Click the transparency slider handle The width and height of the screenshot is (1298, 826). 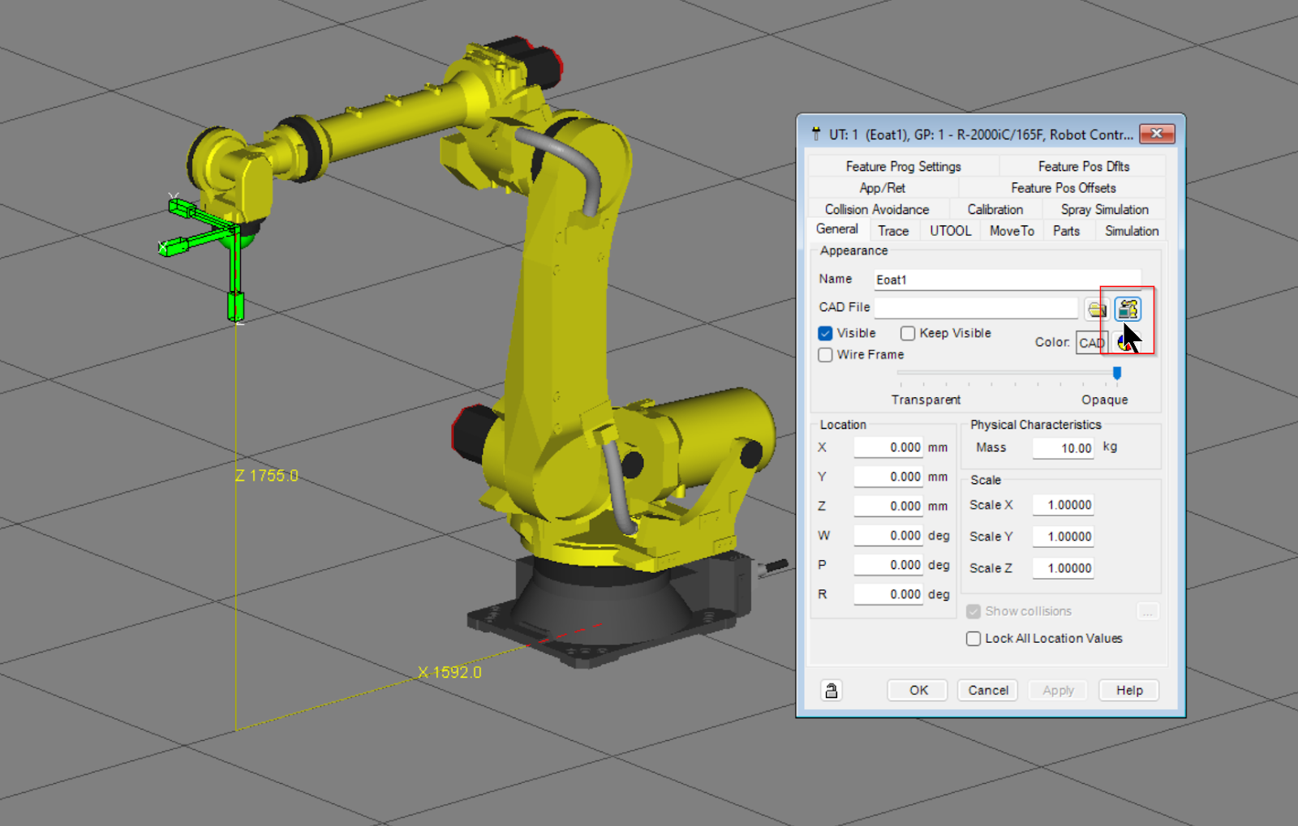pyautogui.click(x=1117, y=373)
